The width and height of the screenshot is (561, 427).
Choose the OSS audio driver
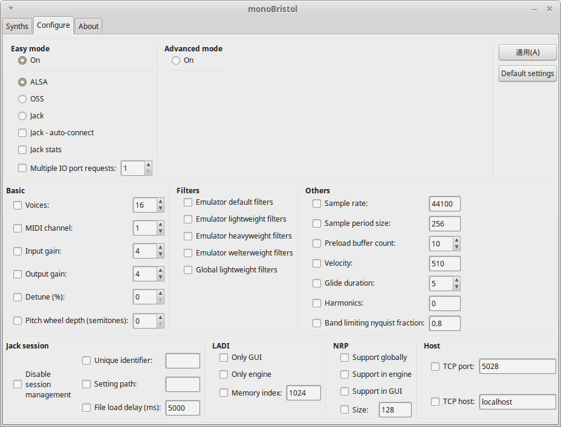tap(22, 99)
